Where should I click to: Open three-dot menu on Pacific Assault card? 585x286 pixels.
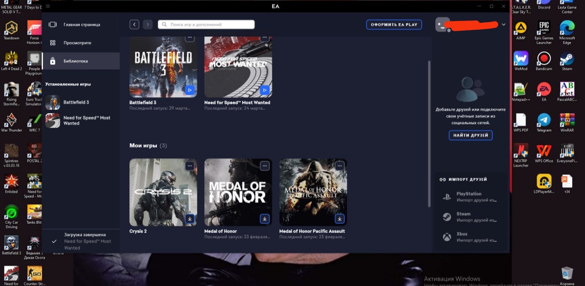(x=340, y=166)
